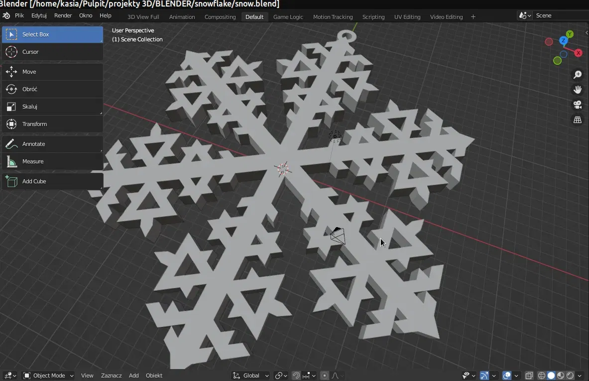Screen dimensions: 589x381
Task: Switch to the Compositing workspace tab
Action: (x=220, y=17)
